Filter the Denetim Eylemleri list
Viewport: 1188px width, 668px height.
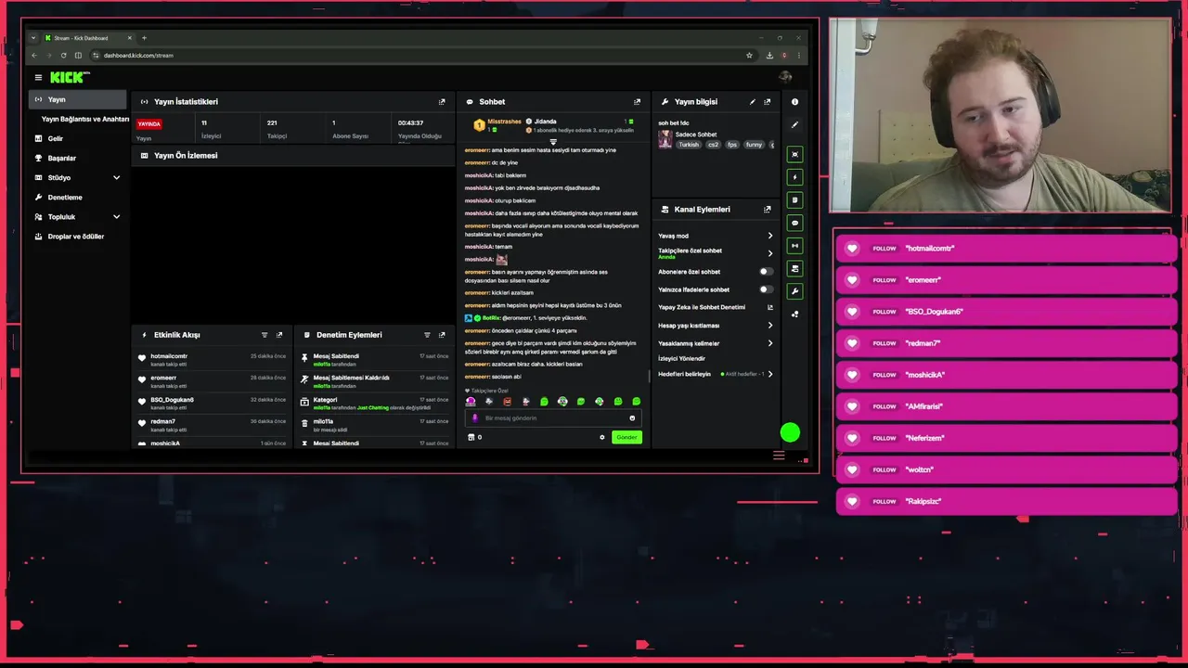coord(427,335)
